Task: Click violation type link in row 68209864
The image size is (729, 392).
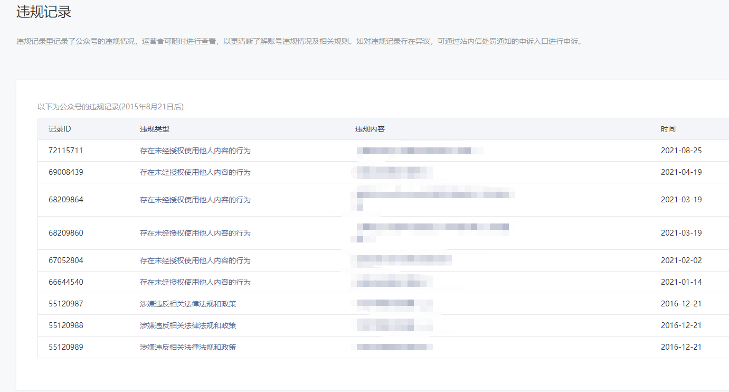Action: (x=195, y=200)
